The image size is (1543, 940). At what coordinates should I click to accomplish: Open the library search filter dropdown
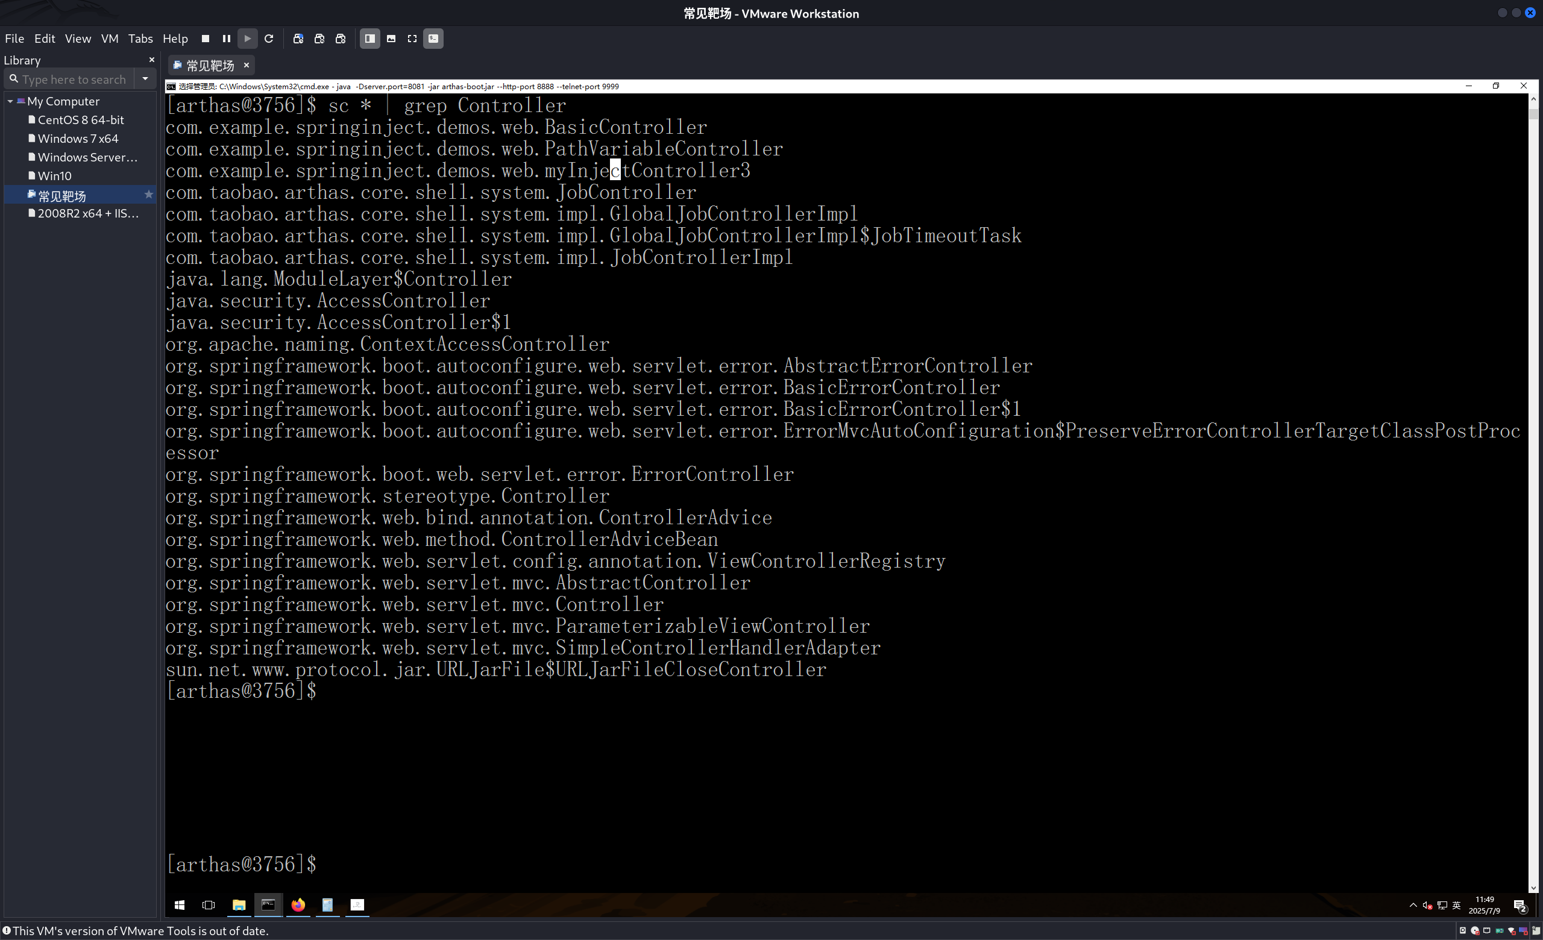(145, 79)
